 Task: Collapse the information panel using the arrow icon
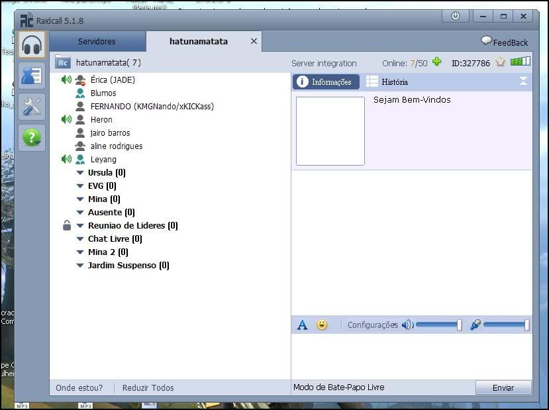pyautogui.click(x=523, y=81)
